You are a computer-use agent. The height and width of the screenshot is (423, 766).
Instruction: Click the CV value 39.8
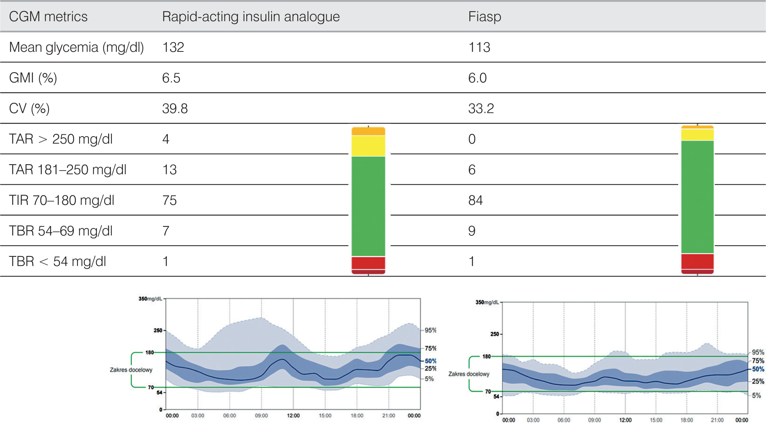click(175, 109)
